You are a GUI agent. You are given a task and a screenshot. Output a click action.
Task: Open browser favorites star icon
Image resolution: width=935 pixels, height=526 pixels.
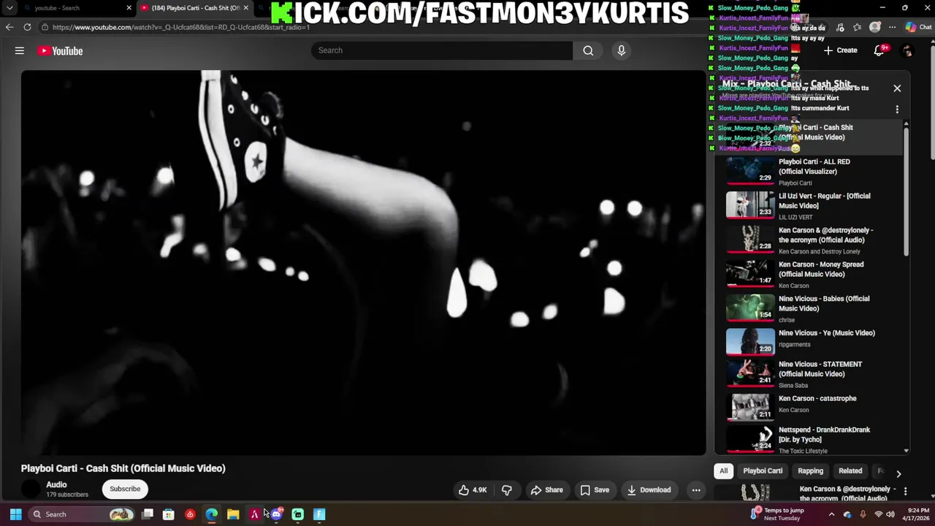click(857, 27)
